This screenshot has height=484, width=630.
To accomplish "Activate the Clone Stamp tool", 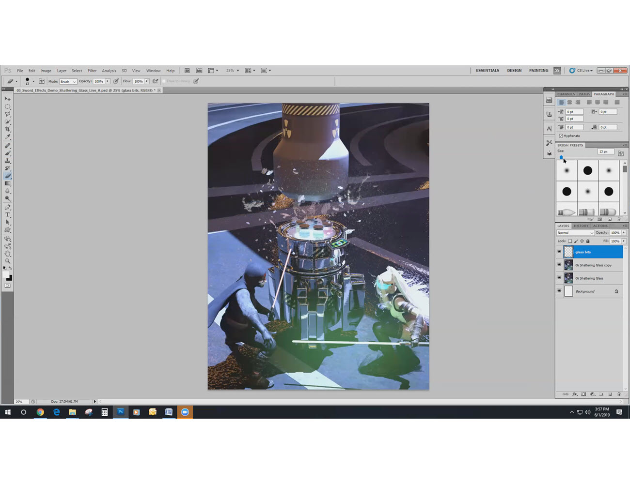I will 8,160.
